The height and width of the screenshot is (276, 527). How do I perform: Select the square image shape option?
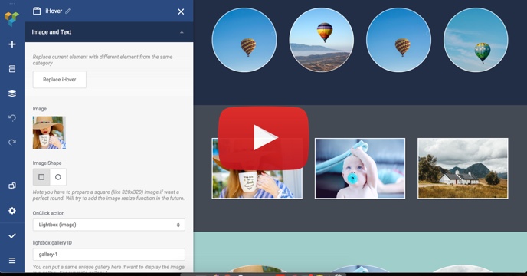pyautogui.click(x=41, y=177)
